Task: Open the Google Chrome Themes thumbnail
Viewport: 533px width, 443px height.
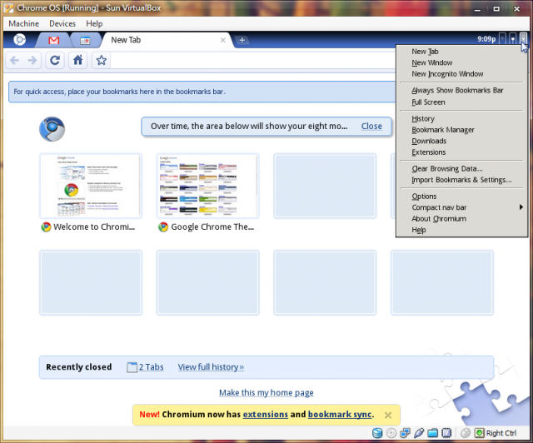Action: tap(207, 186)
